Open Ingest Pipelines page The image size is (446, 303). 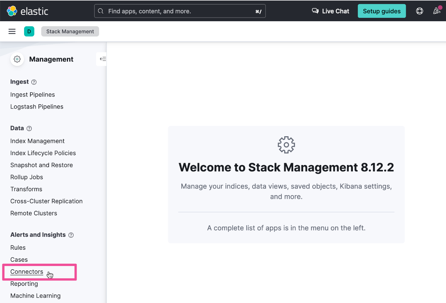[32, 95]
